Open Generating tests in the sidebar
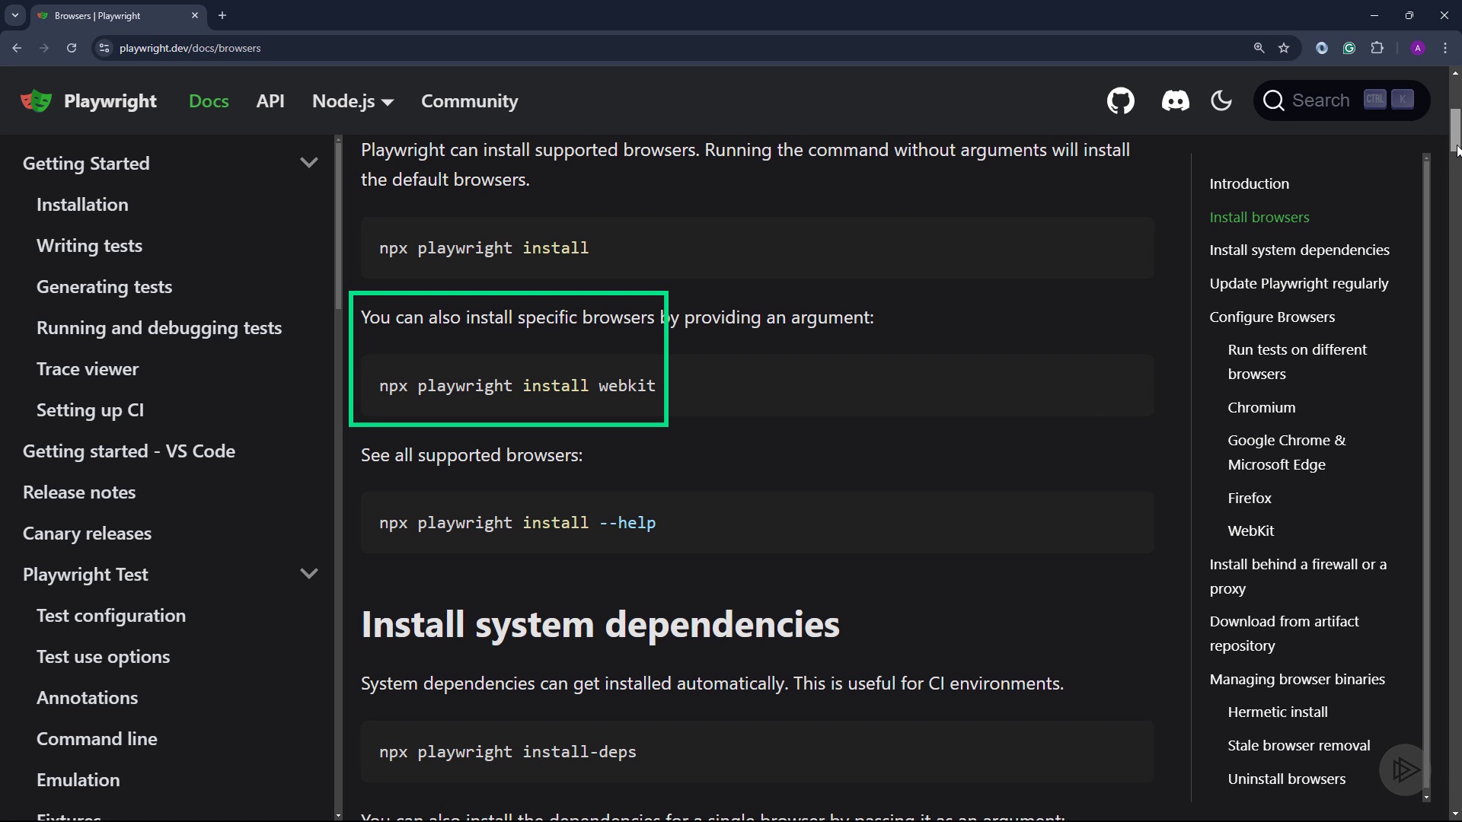The width and height of the screenshot is (1462, 822). pyautogui.click(x=104, y=287)
